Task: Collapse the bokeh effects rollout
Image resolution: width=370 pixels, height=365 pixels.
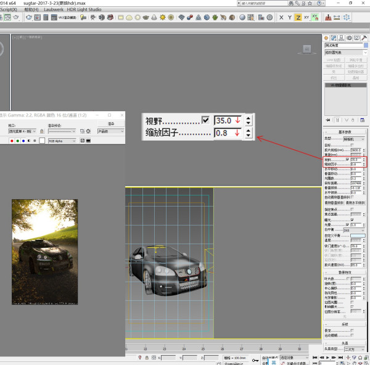Action: tap(345, 273)
